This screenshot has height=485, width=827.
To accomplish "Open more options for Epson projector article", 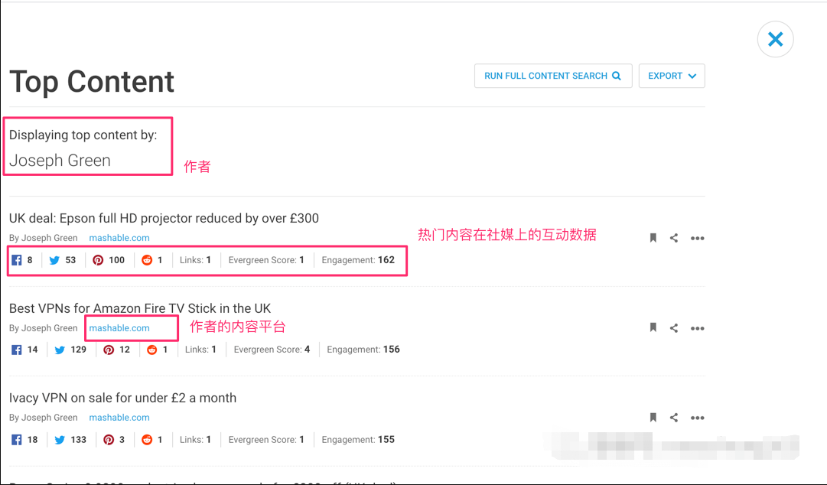I will tap(697, 238).
